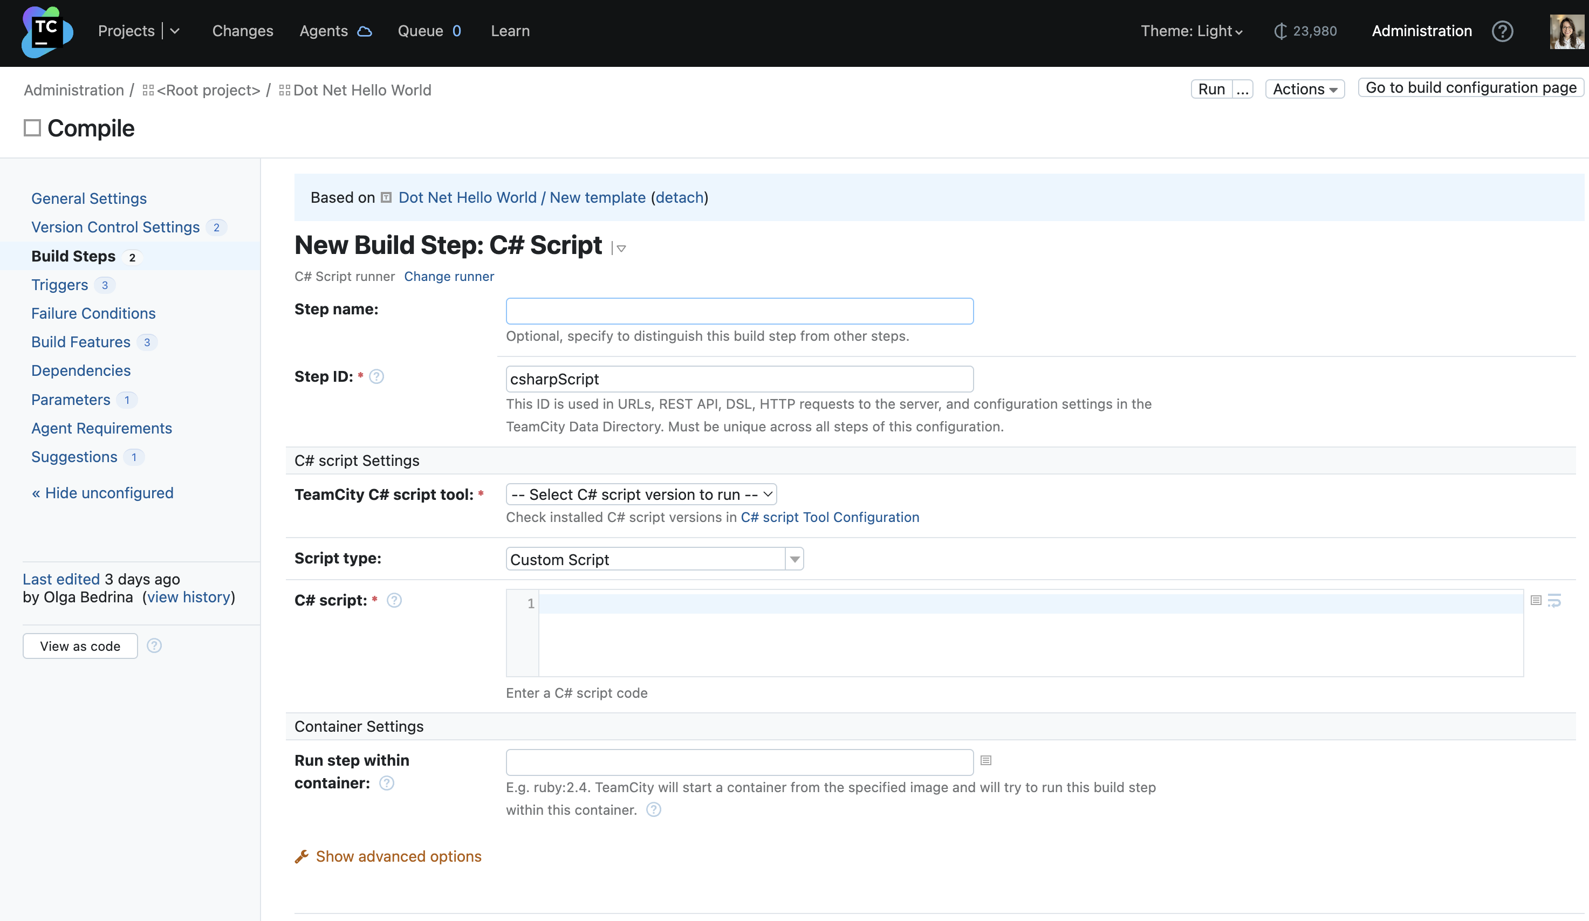The width and height of the screenshot is (1589, 921).
Task: Switch to the Build Features section
Action: pyautogui.click(x=81, y=342)
